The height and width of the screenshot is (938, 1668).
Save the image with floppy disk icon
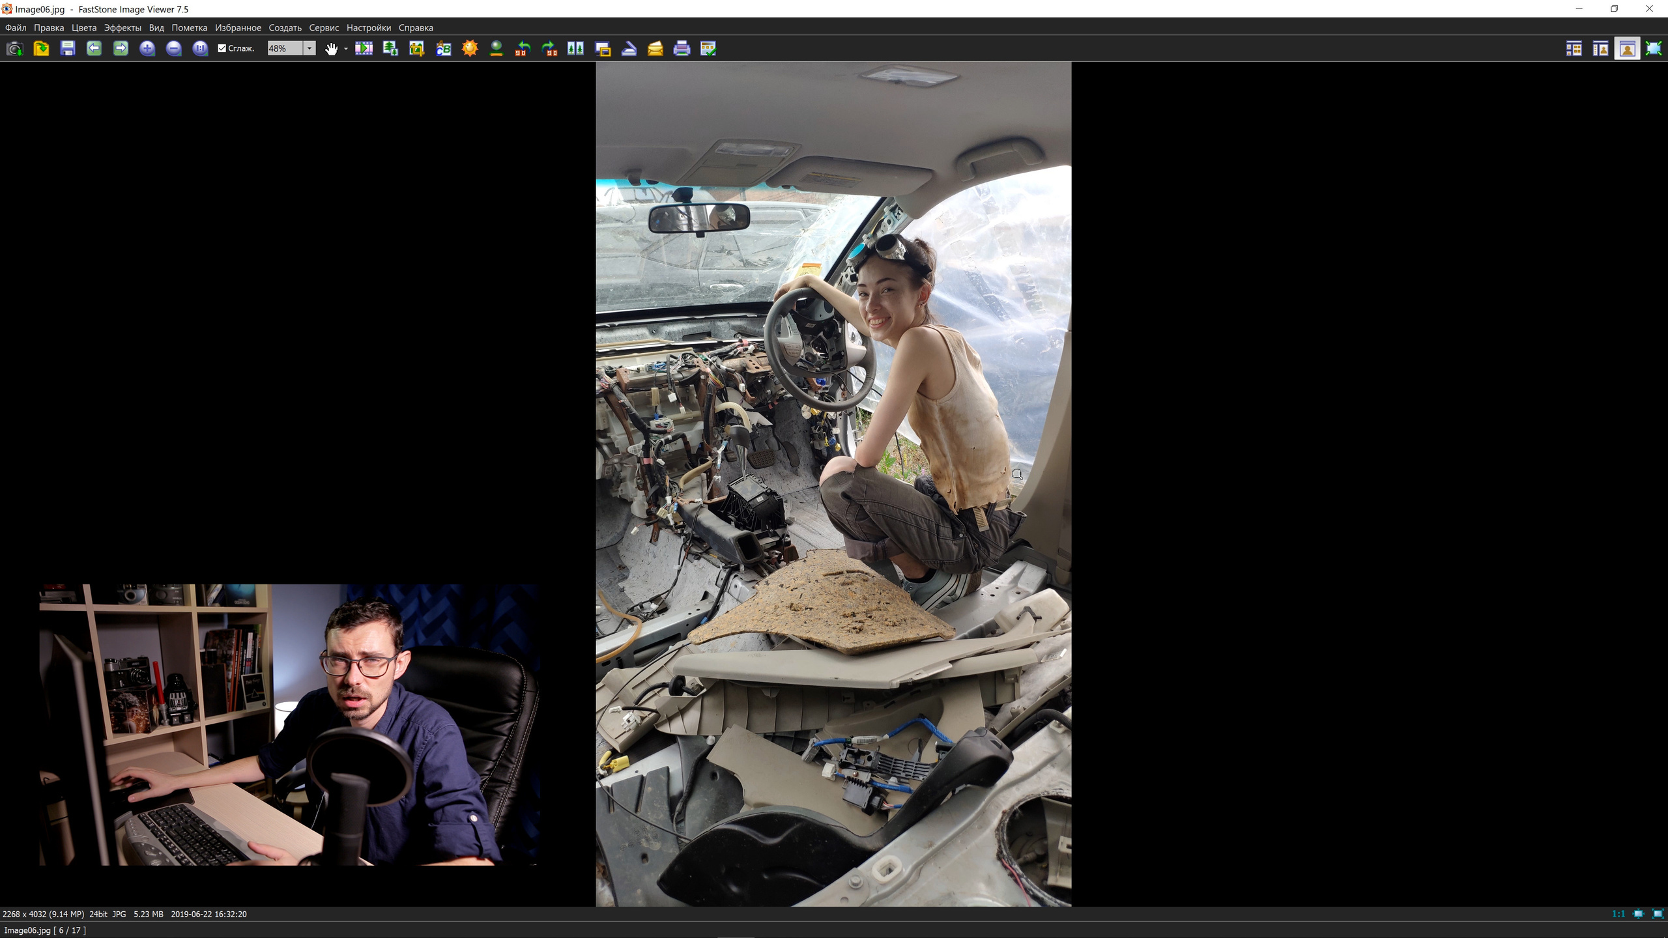(68, 49)
